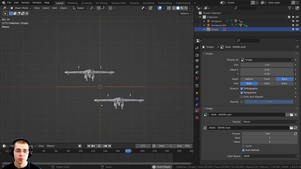Hide the Empty object with eye icon
This screenshot has height=169, width=301.
tap(297, 29)
